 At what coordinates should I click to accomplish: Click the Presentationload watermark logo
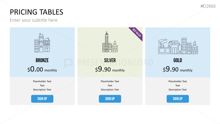click(x=68, y=63)
